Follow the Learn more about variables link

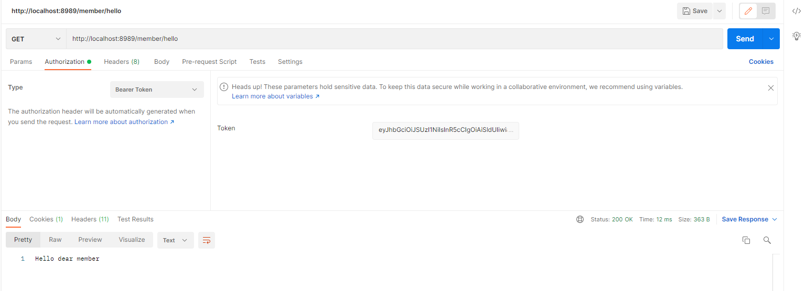click(275, 96)
